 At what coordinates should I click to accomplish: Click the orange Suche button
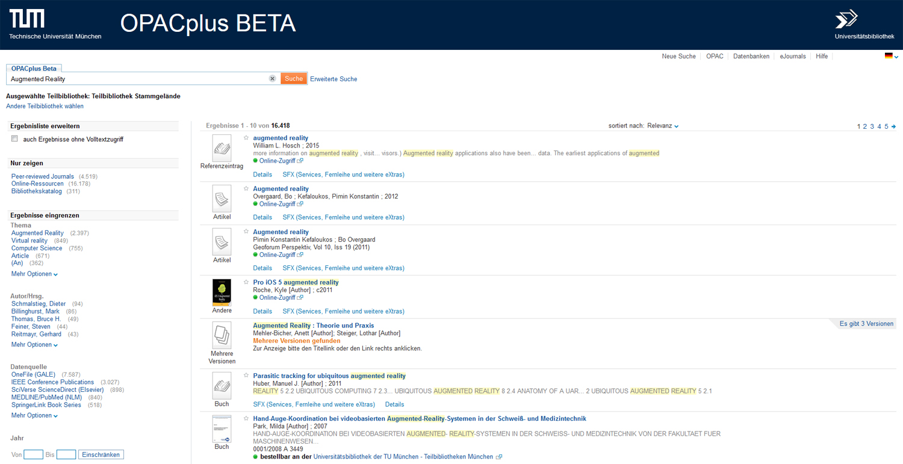click(x=294, y=79)
